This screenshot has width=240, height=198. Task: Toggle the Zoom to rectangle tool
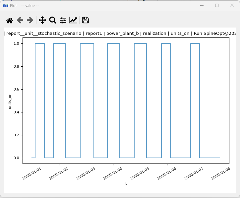[x=53, y=20]
